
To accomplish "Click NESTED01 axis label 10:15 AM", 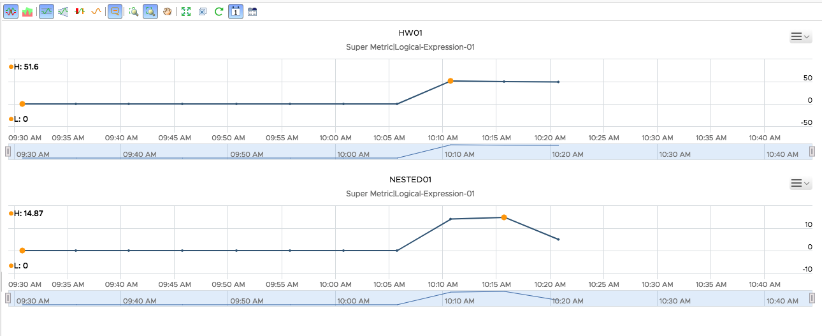I will pos(496,284).
